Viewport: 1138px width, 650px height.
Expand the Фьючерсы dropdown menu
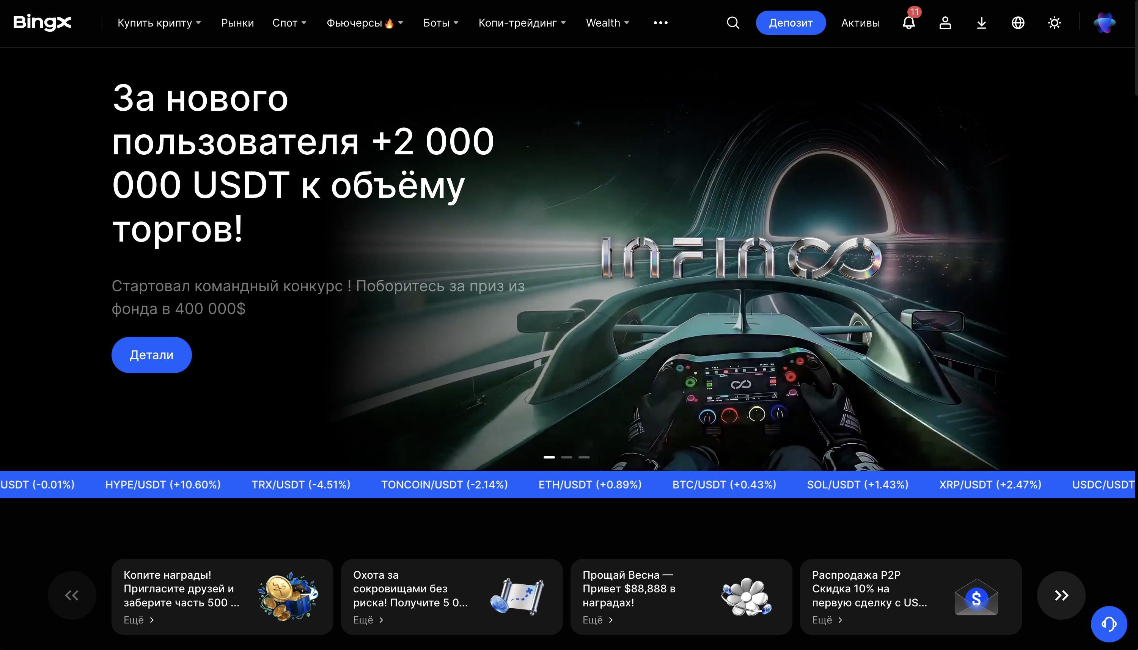(x=365, y=23)
